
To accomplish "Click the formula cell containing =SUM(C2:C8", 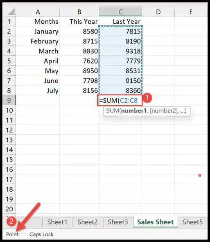I will point(120,100).
